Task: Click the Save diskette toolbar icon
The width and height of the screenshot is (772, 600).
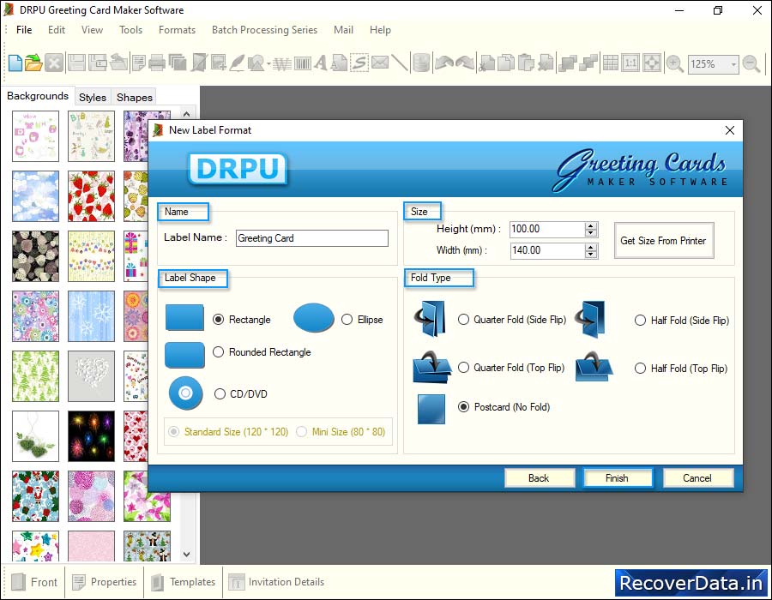Action: [x=76, y=63]
